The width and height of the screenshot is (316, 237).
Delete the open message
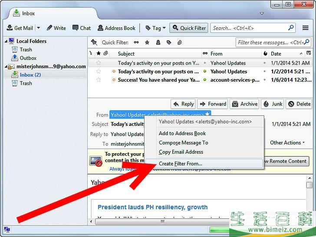tap(299, 104)
